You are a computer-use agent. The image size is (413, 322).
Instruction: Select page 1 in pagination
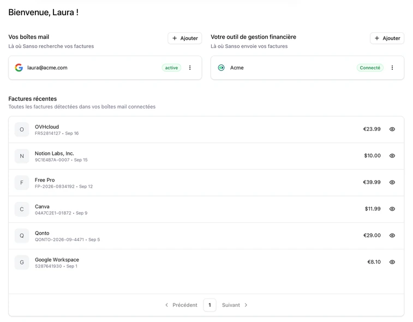pos(210,305)
